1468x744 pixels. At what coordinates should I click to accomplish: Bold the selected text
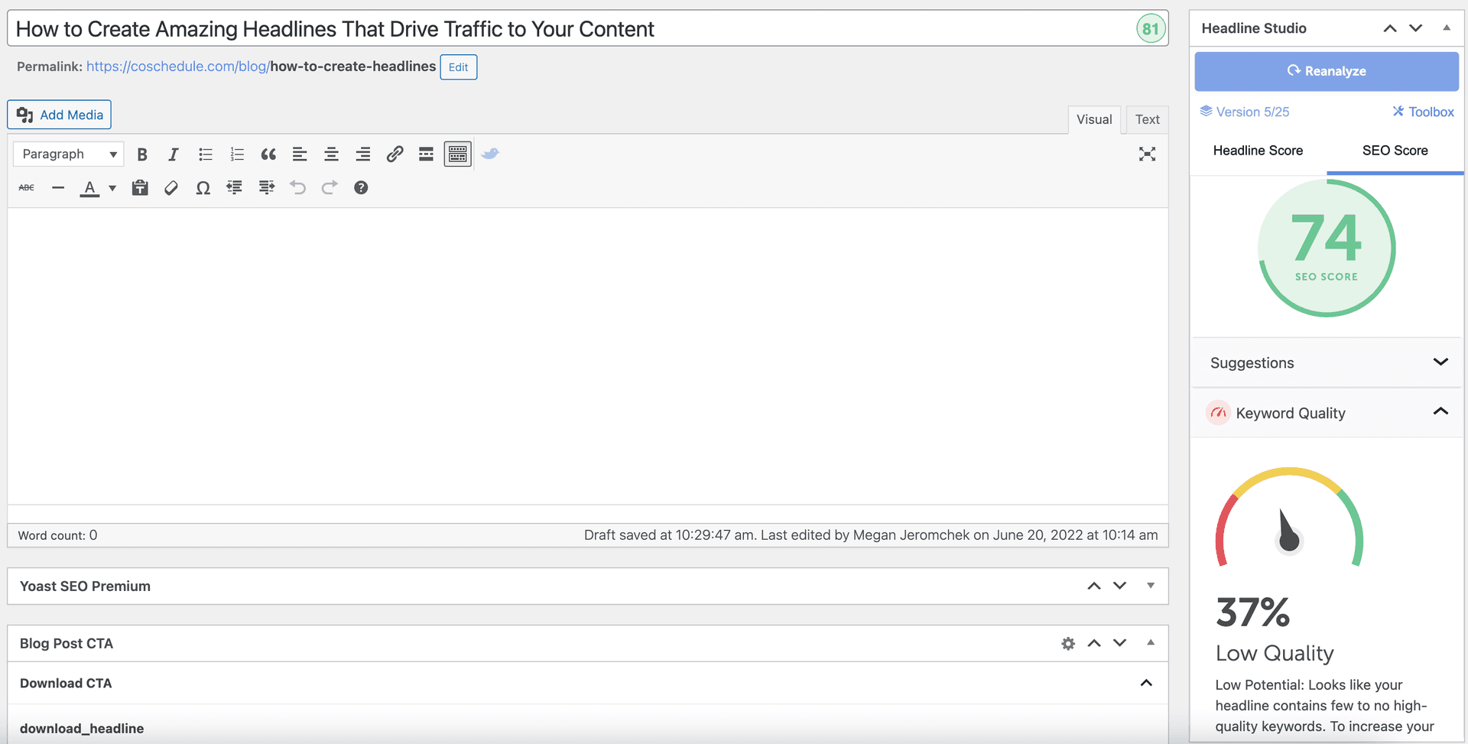point(142,154)
